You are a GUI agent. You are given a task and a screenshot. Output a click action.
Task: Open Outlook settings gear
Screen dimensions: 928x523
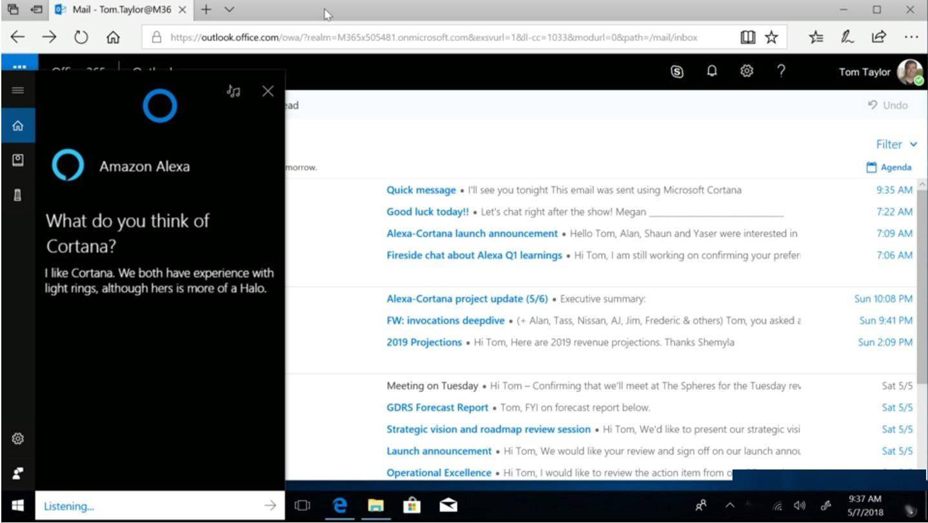(x=747, y=72)
